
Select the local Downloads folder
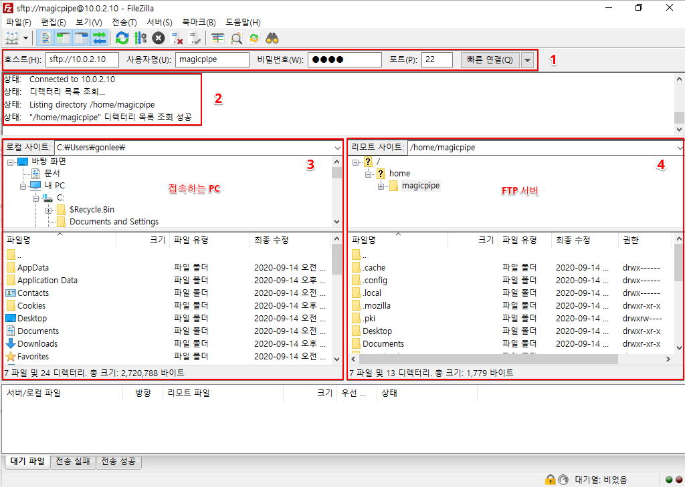point(37,344)
